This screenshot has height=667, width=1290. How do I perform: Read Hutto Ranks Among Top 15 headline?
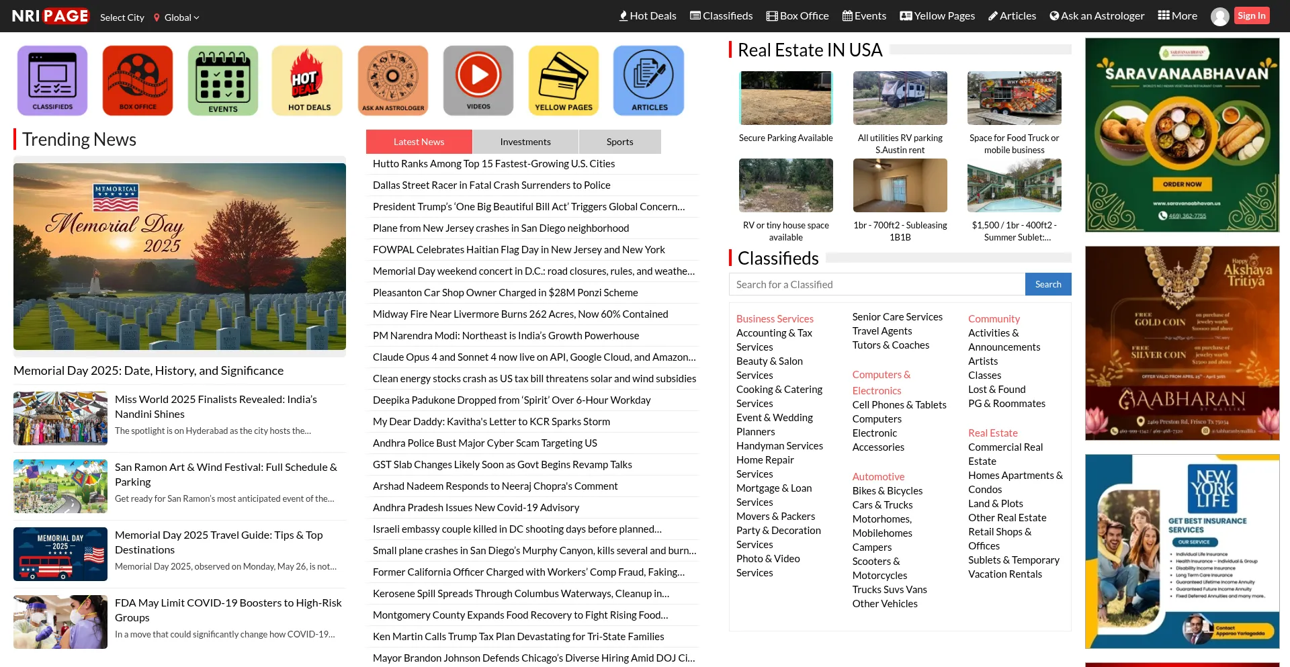[x=494, y=163]
